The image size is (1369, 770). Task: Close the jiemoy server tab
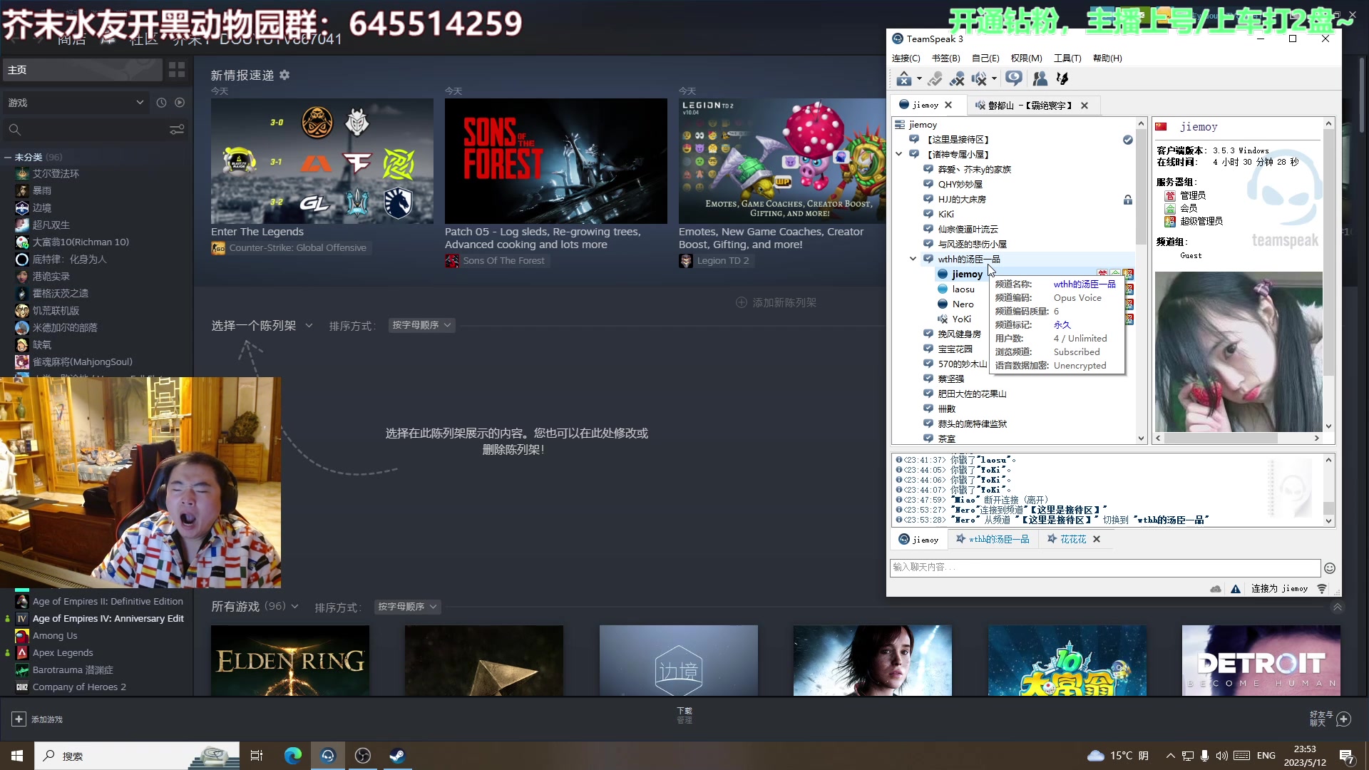click(x=948, y=106)
